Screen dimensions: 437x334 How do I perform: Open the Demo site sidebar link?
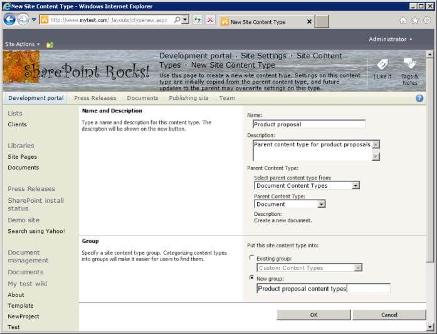23,220
